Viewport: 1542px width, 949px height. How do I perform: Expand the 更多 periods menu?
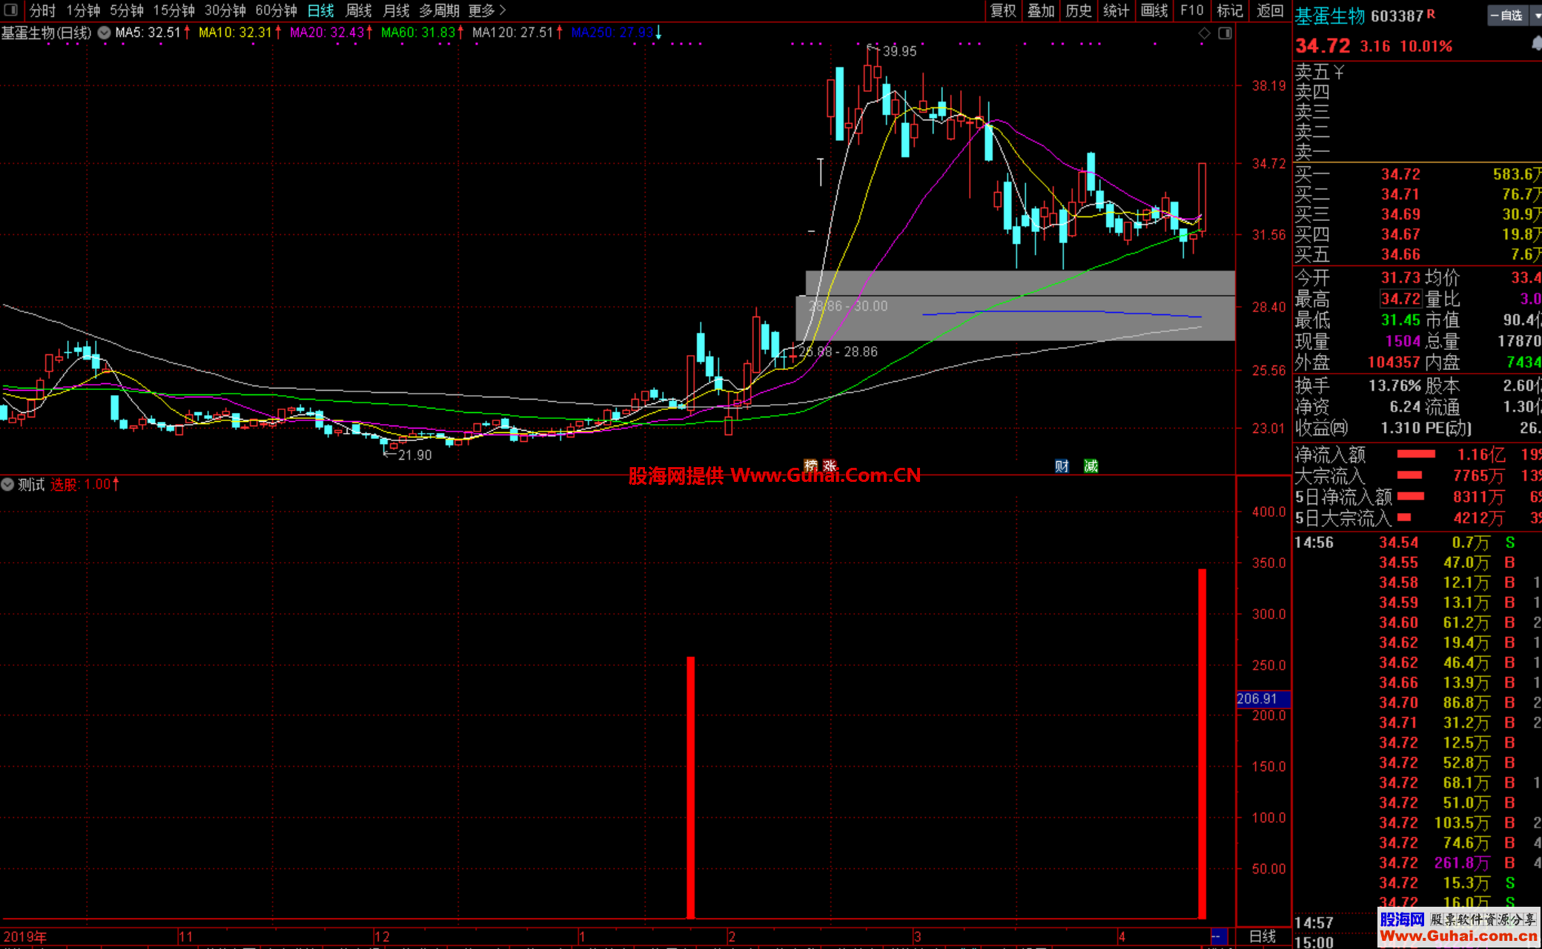tap(487, 10)
